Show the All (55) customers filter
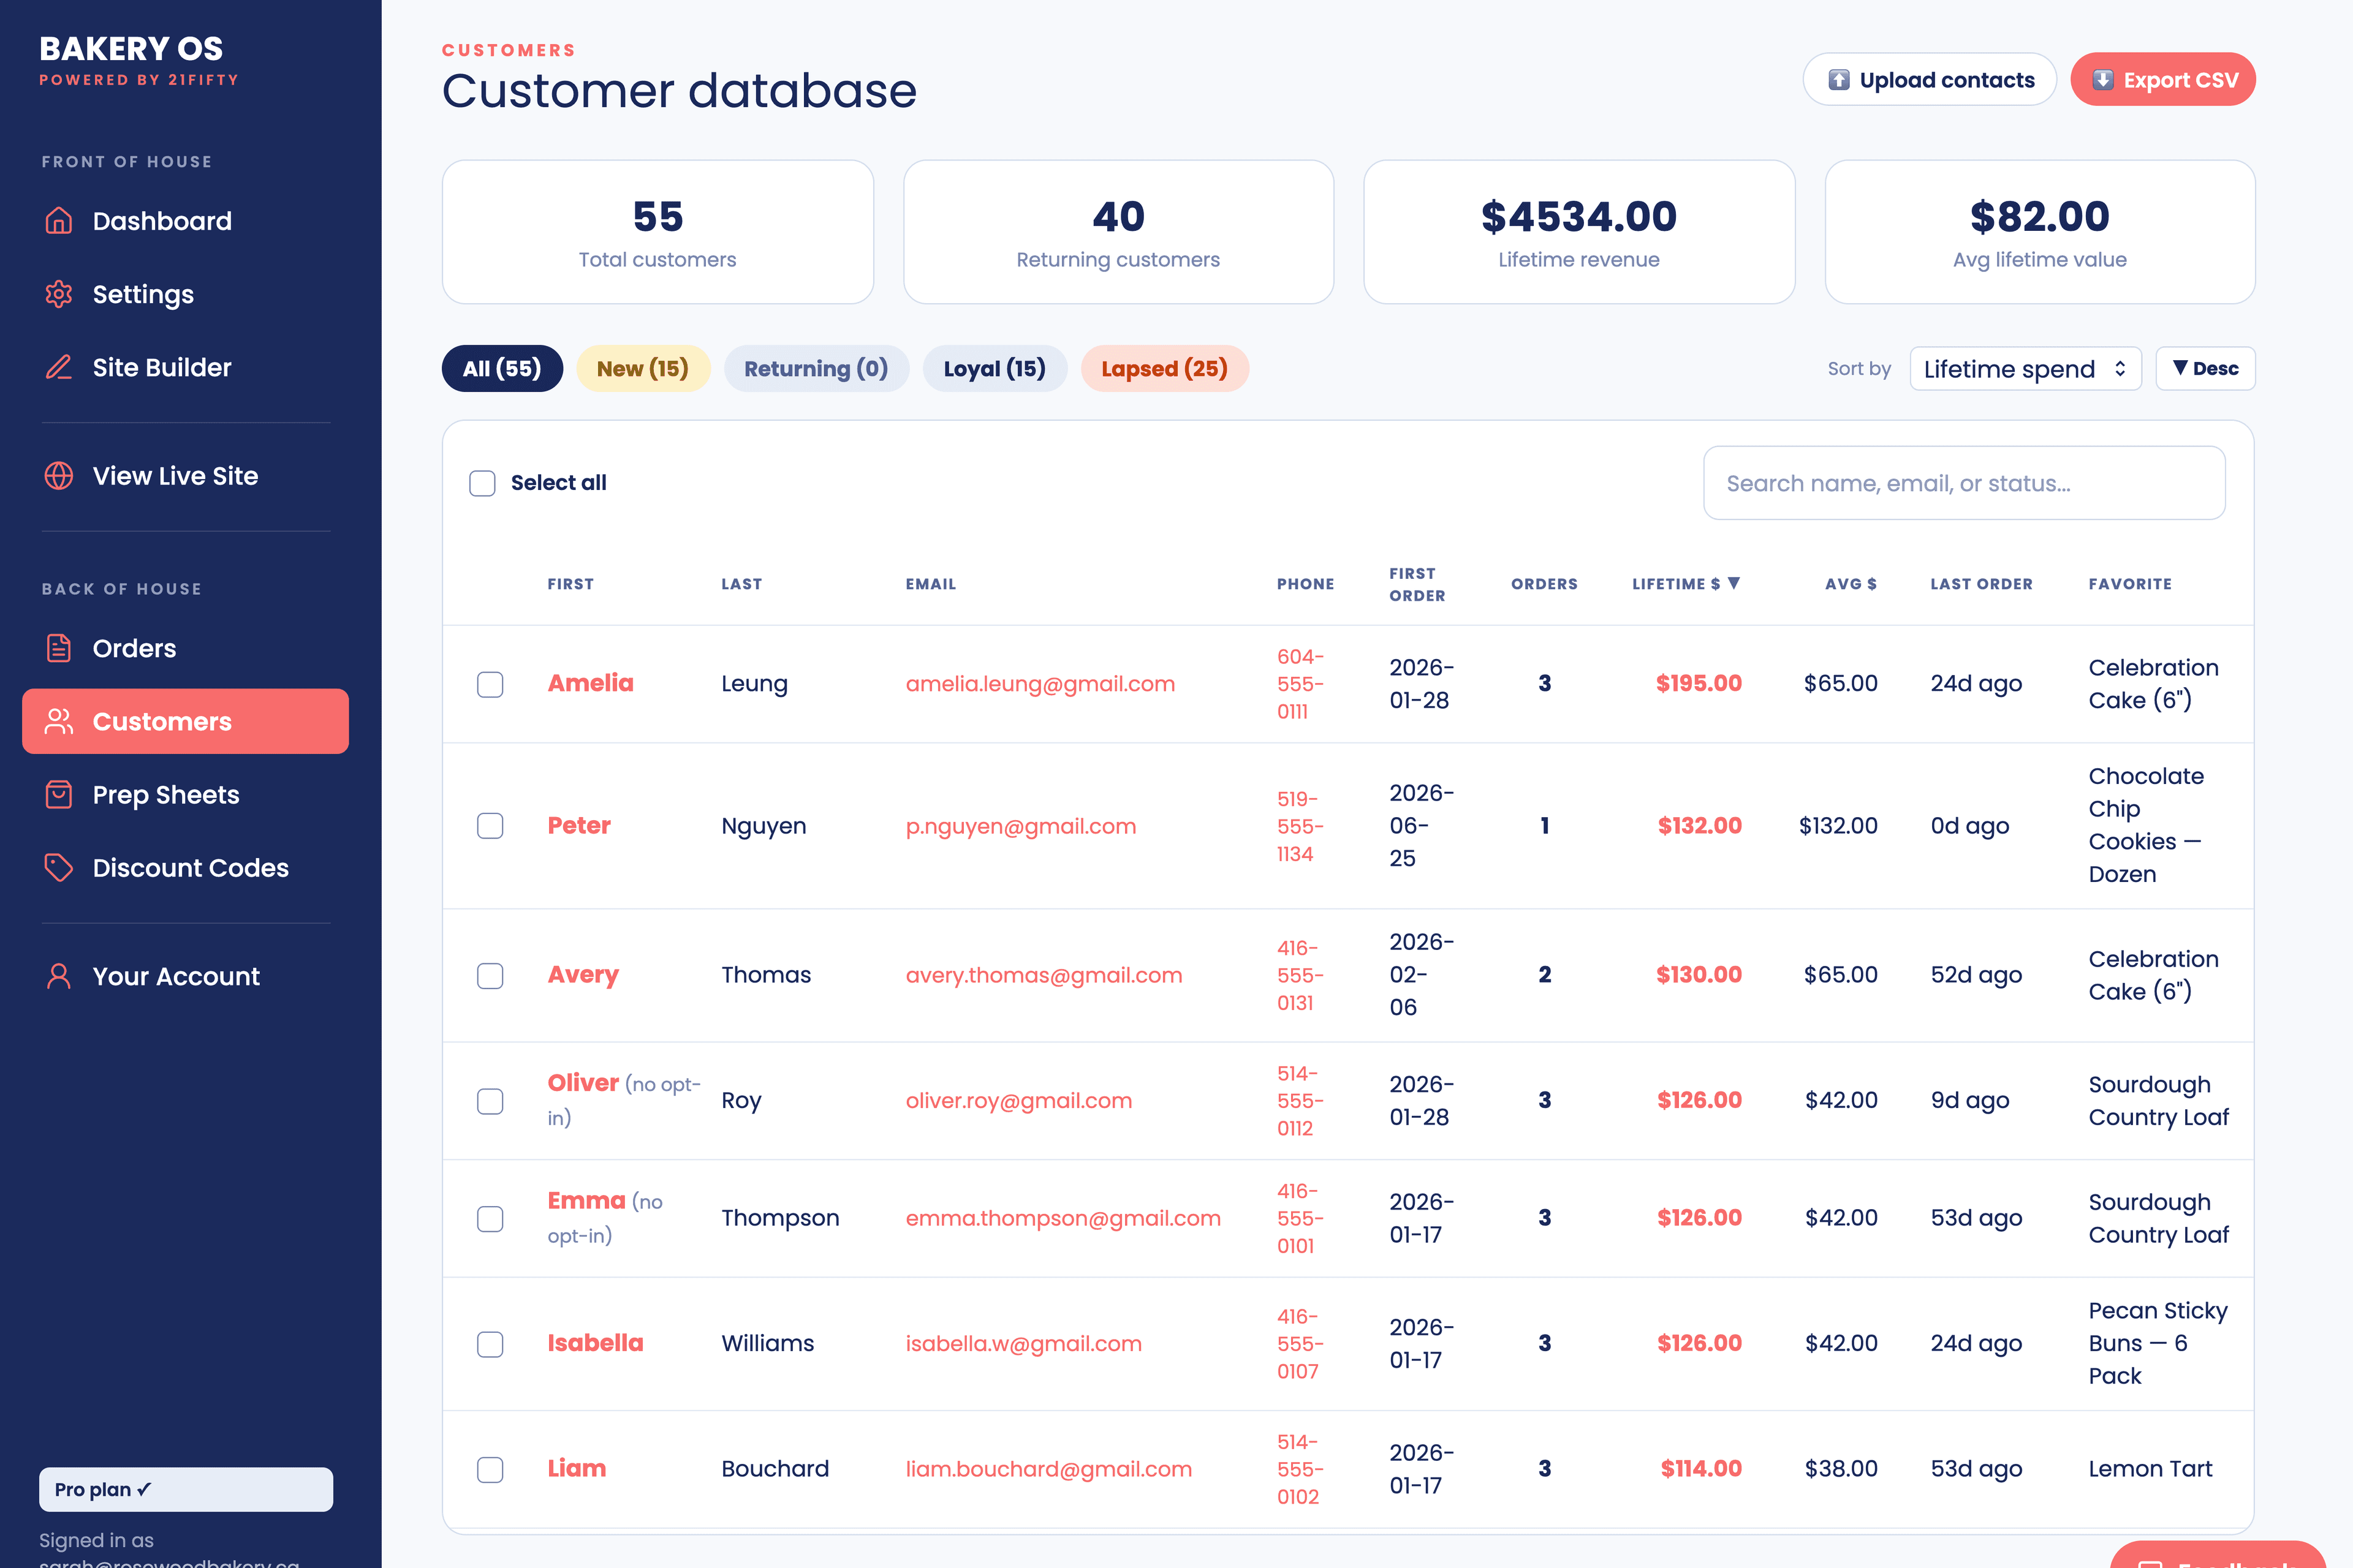Viewport: 2353px width, 1568px height. coord(502,369)
